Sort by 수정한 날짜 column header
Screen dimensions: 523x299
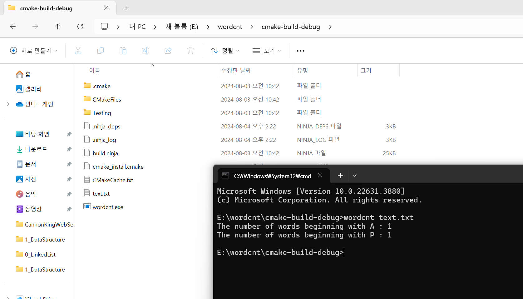tap(236, 71)
